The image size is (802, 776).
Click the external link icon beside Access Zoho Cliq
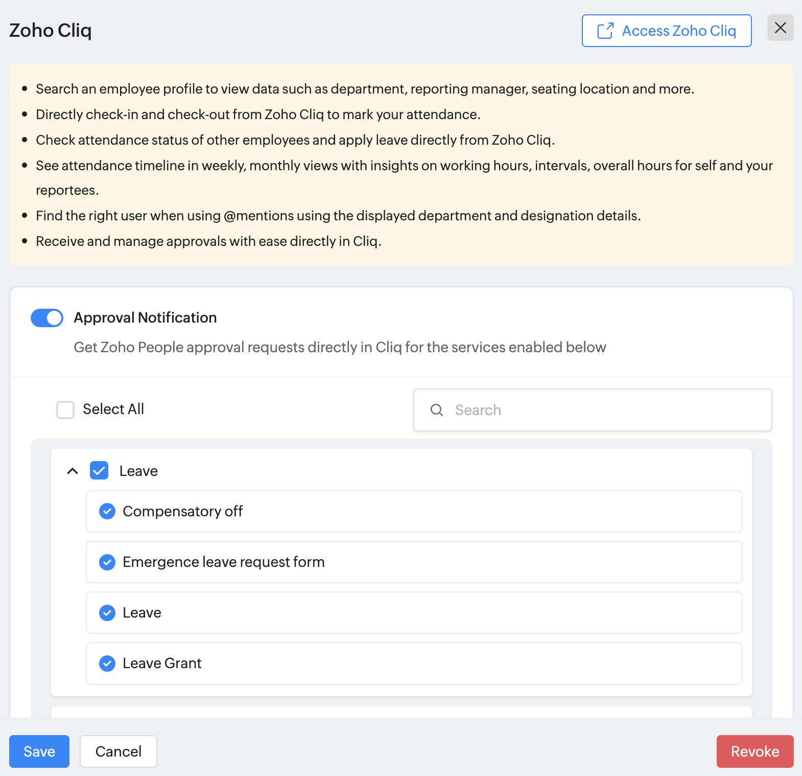click(605, 31)
